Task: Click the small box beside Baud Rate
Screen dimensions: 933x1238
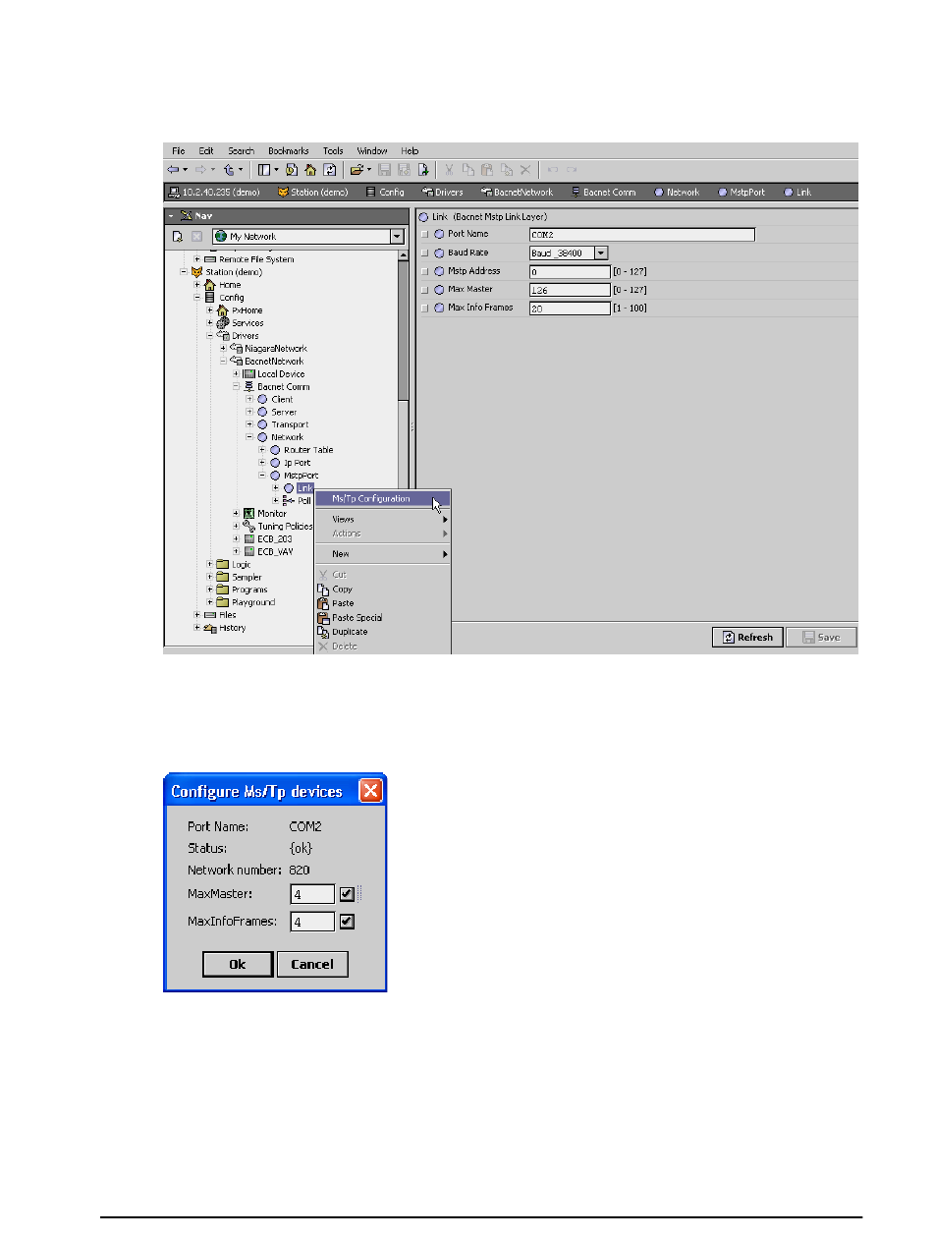Action: tap(425, 253)
